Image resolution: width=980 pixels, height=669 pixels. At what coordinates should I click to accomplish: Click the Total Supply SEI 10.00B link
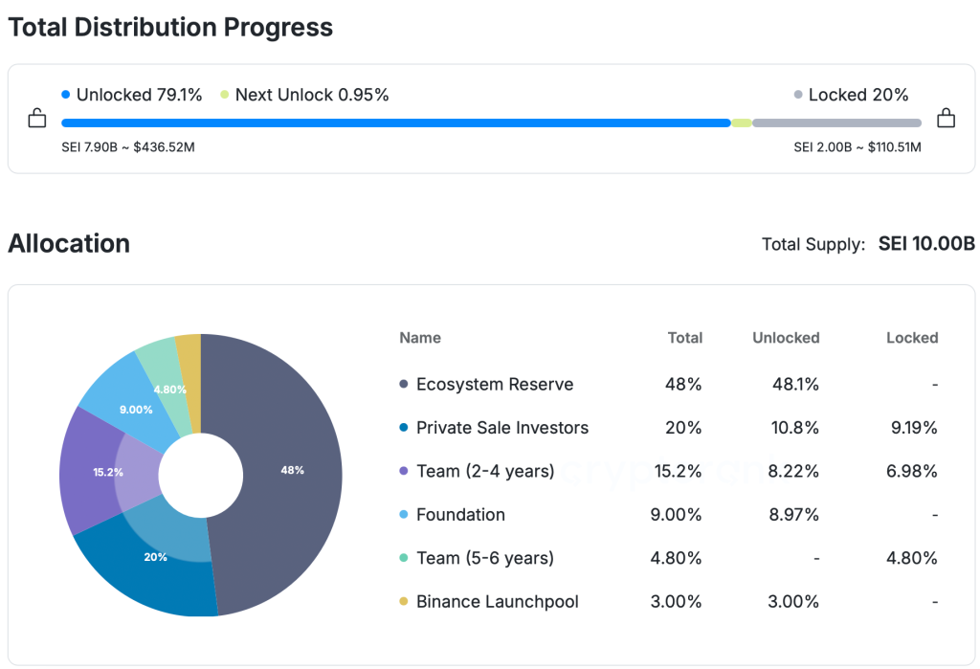(x=925, y=244)
